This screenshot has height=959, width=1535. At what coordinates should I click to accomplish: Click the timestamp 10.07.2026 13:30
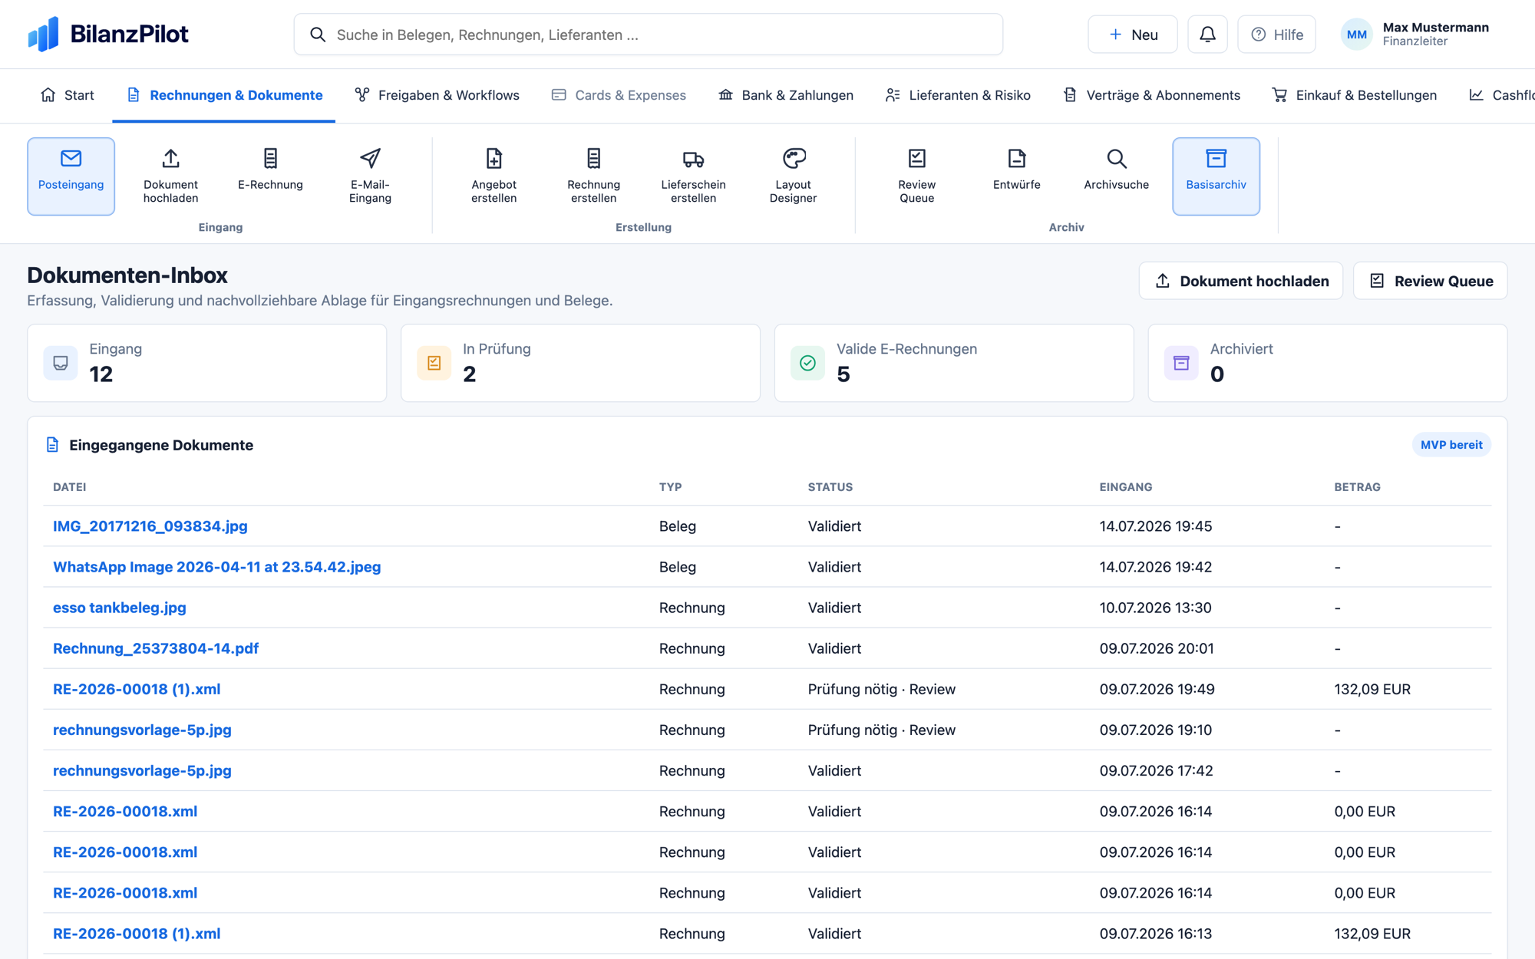pos(1155,608)
